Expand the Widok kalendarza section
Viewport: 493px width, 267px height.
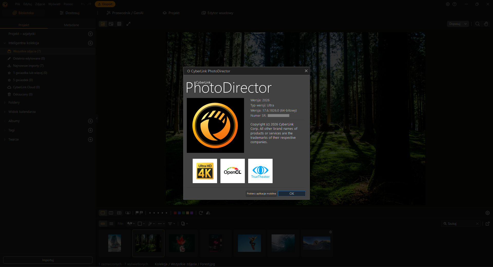tap(5, 112)
